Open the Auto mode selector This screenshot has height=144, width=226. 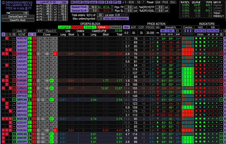click(20, 31)
